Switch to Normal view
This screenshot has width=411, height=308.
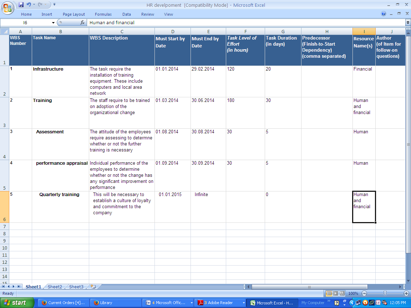[329, 293]
